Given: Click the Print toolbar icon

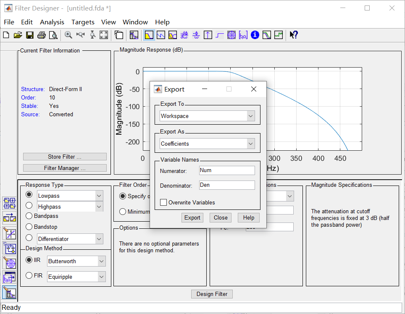Looking at the screenshot, I should 41,35.
